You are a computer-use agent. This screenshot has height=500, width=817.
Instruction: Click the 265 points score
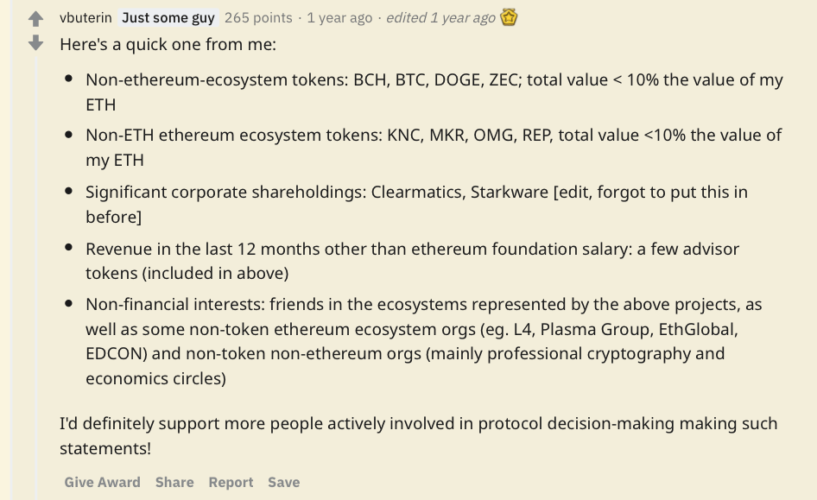coord(258,17)
